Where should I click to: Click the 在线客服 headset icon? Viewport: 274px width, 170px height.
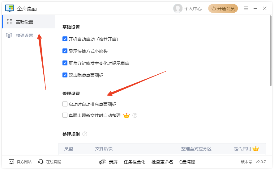coord(41,162)
